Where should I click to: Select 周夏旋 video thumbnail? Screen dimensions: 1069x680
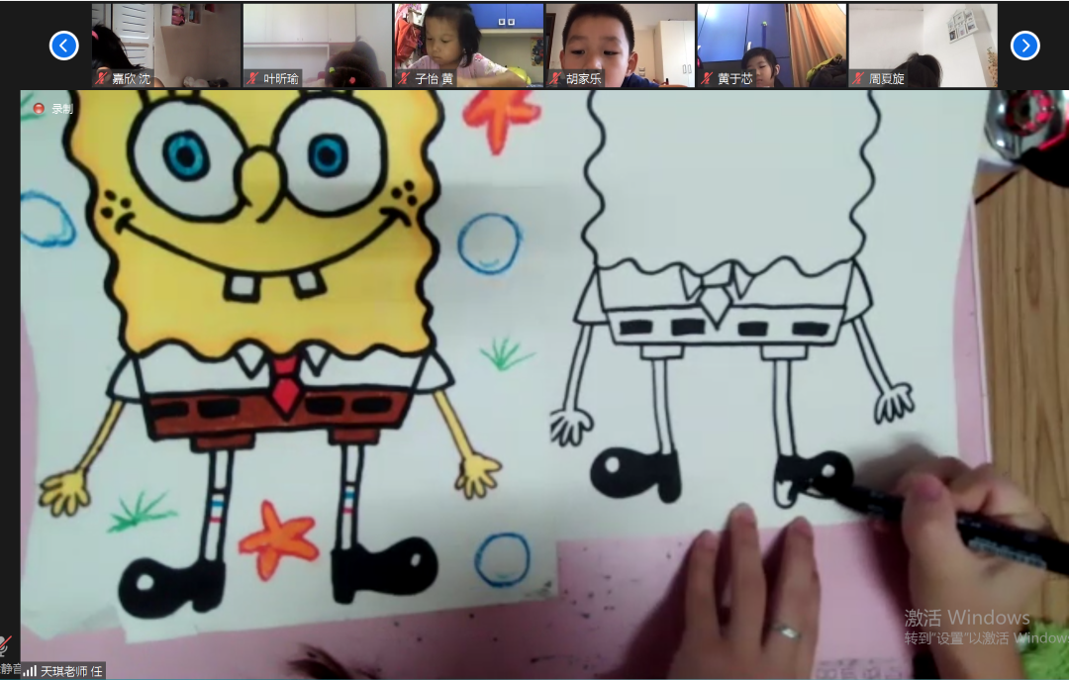pyautogui.click(x=923, y=45)
